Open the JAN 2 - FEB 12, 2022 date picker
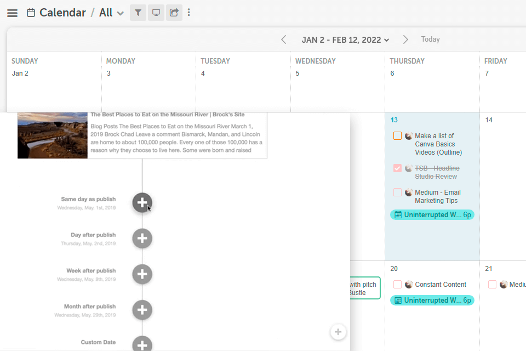 [x=345, y=40]
